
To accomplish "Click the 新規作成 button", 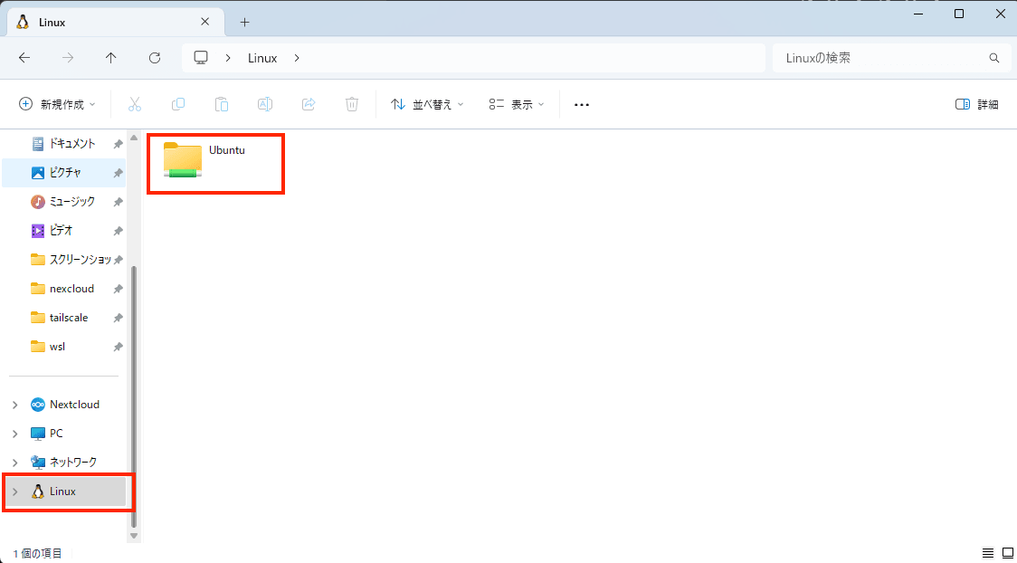I will 57,104.
